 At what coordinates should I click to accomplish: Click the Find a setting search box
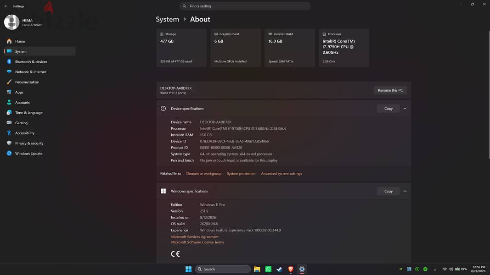[x=245, y=6]
